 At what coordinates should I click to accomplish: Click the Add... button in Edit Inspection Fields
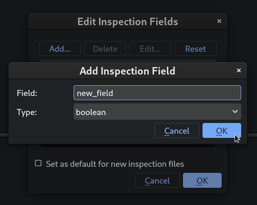coord(60,48)
